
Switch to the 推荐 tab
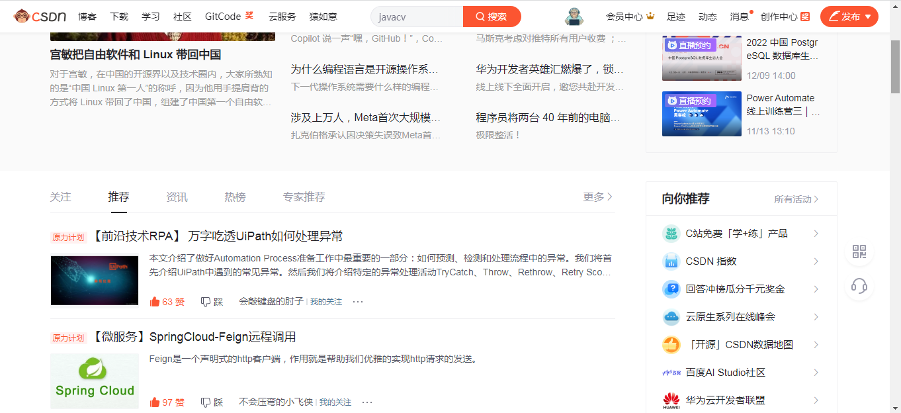point(119,197)
